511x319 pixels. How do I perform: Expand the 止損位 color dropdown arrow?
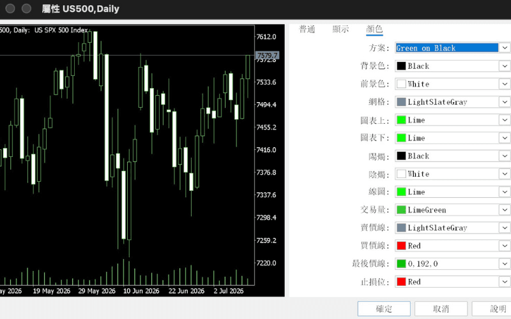click(505, 282)
